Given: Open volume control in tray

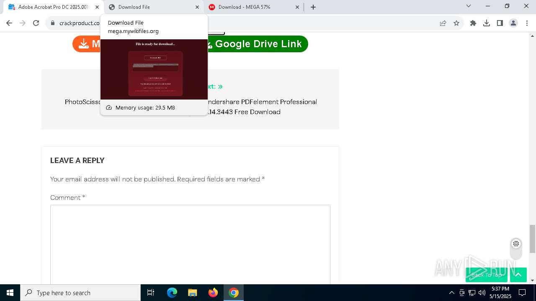Looking at the screenshot, I should [x=482, y=293].
